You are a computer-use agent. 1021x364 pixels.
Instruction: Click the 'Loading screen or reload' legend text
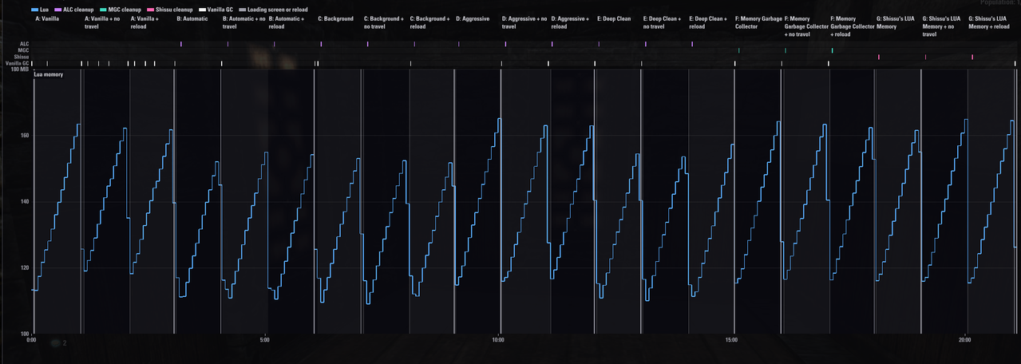[277, 10]
